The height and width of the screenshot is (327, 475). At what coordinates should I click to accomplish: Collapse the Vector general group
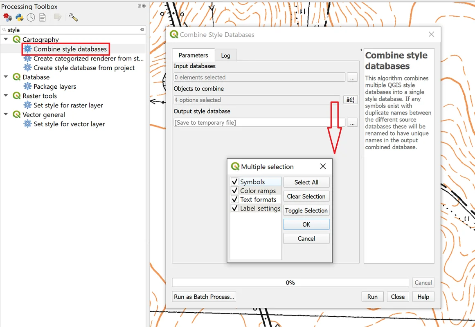tap(6, 115)
